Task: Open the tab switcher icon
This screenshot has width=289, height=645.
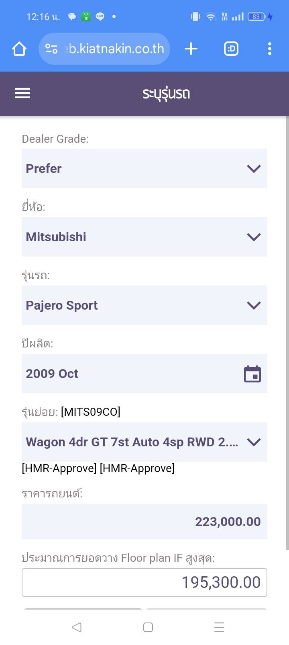Action: click(231, 49)
